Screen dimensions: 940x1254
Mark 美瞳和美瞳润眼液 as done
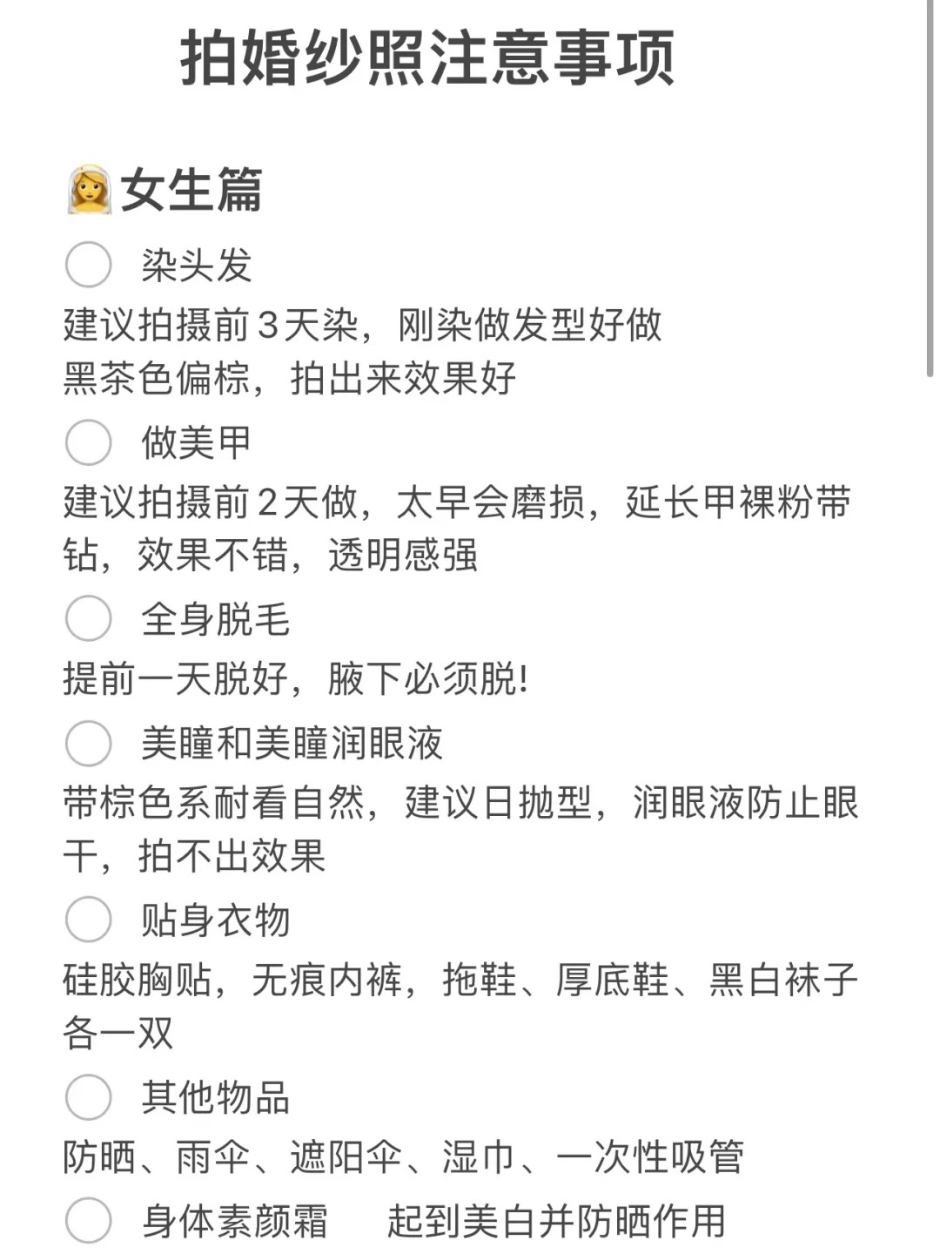[88, 744]
